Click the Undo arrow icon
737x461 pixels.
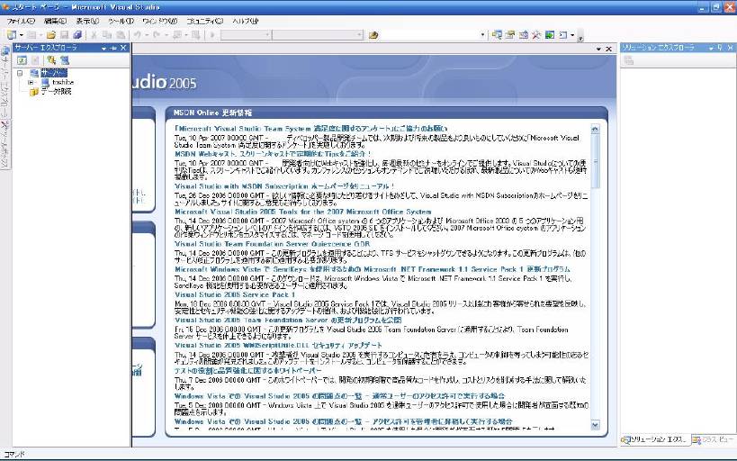pos(138,35)
